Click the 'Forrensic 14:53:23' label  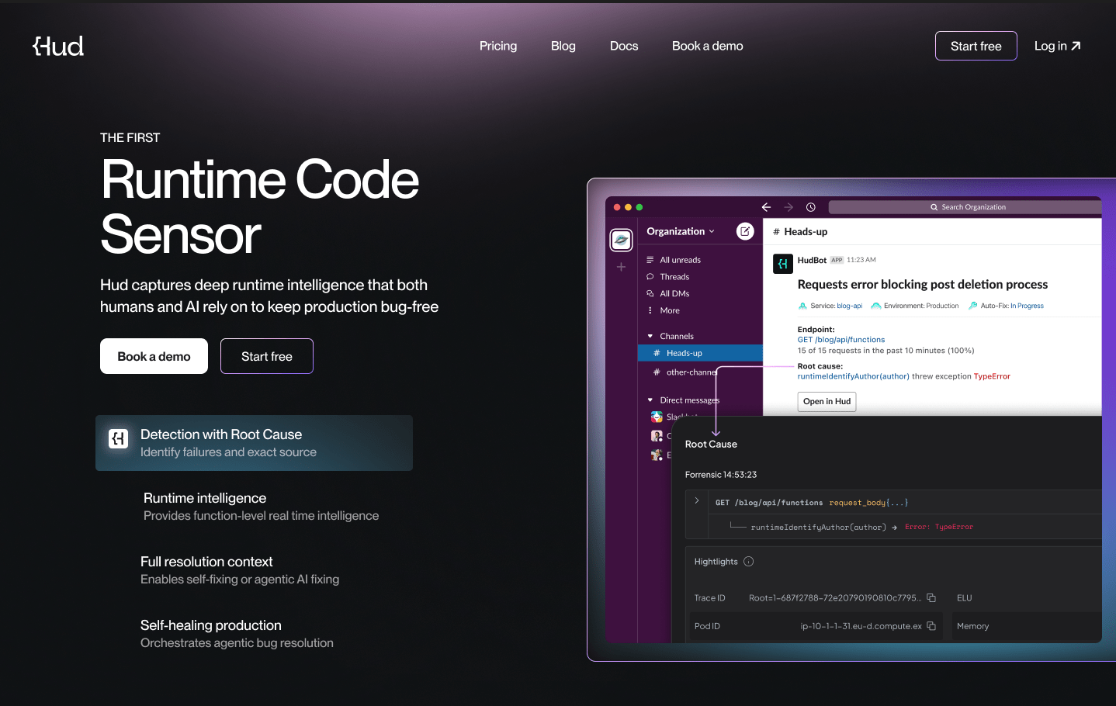720,475
